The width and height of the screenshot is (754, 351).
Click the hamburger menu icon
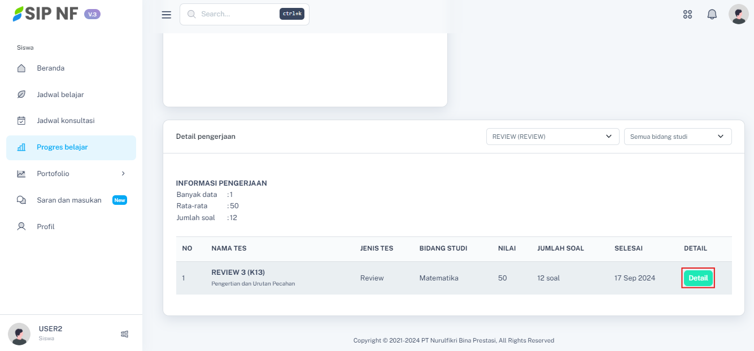pos(166,15)
